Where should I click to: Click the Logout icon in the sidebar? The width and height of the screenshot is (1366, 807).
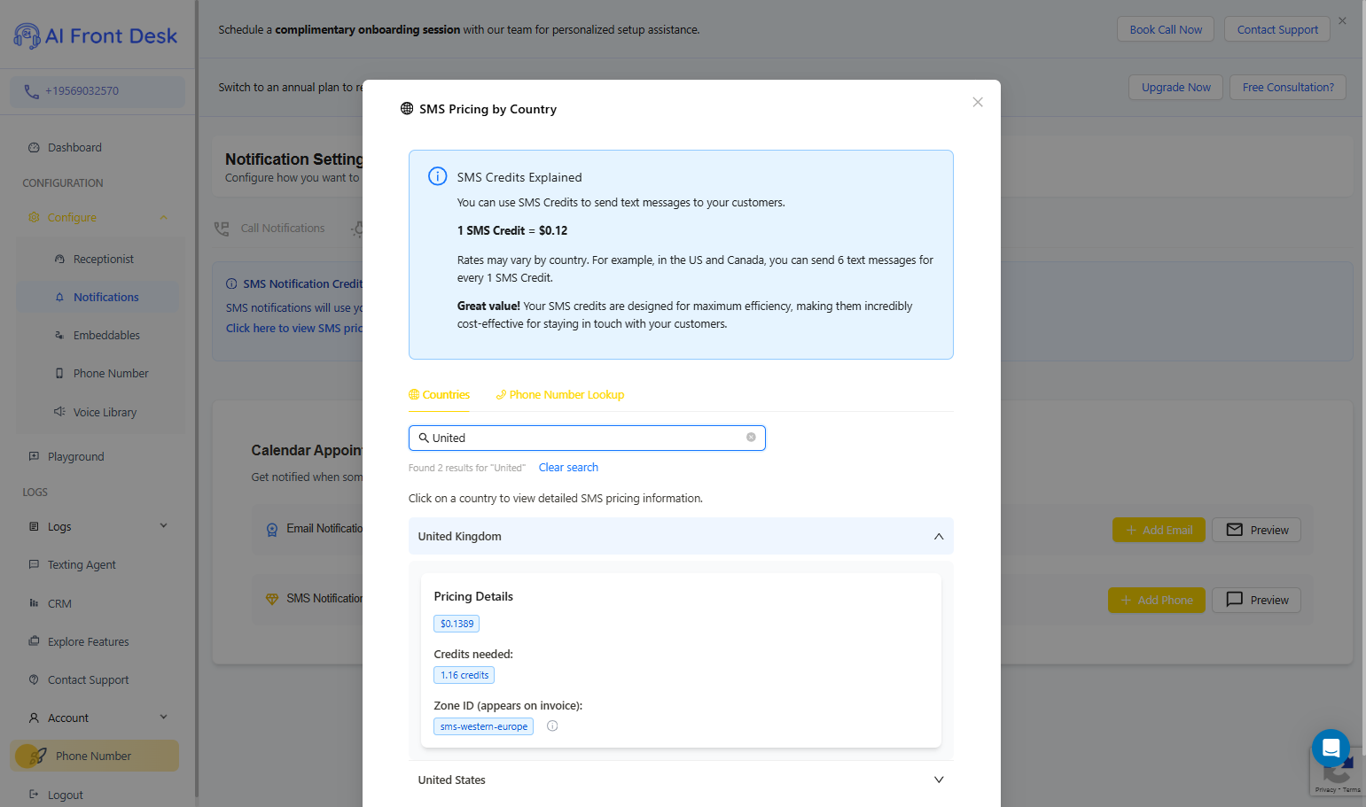coord(34,795)
